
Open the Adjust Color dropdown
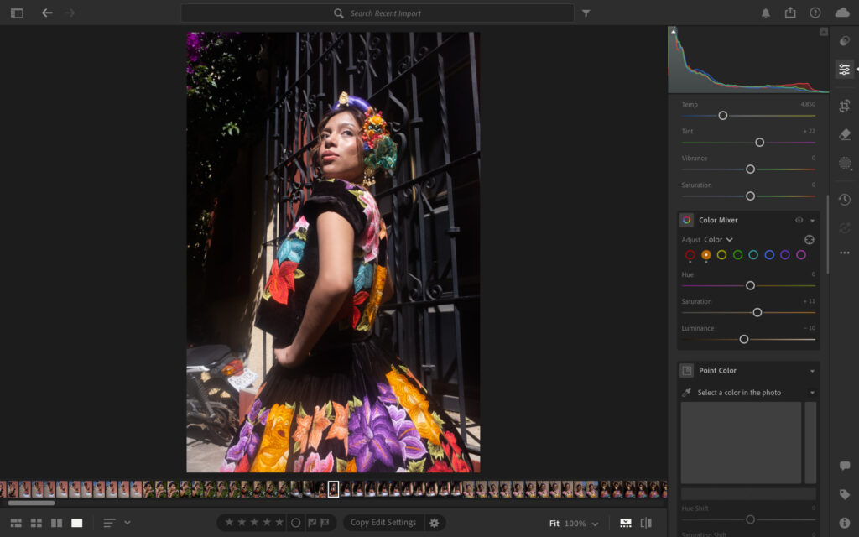point(718,240)
